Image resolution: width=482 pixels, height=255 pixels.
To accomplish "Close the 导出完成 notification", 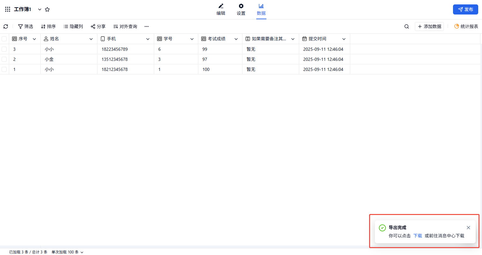I will tap(468, 228).
